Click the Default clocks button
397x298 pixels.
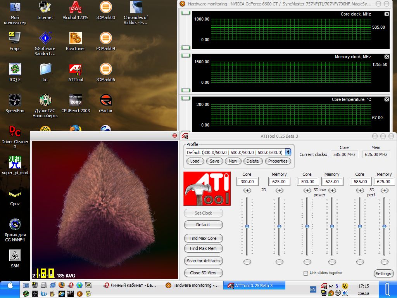[x=203, y=225]
